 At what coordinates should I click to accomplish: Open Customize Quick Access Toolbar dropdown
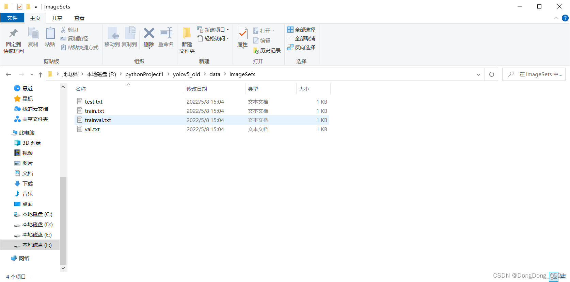(36, 7)
